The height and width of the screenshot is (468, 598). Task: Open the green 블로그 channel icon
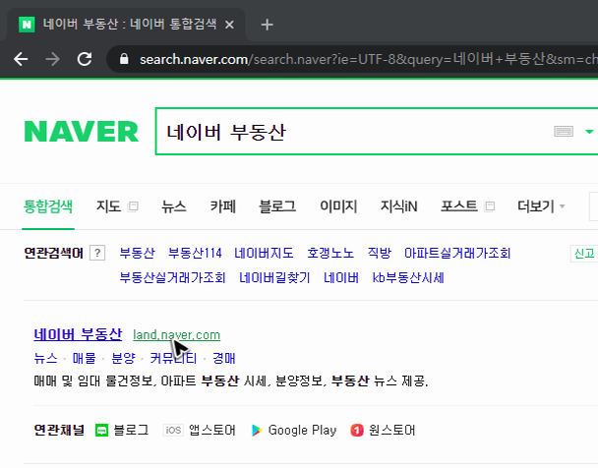click(101, 431)
